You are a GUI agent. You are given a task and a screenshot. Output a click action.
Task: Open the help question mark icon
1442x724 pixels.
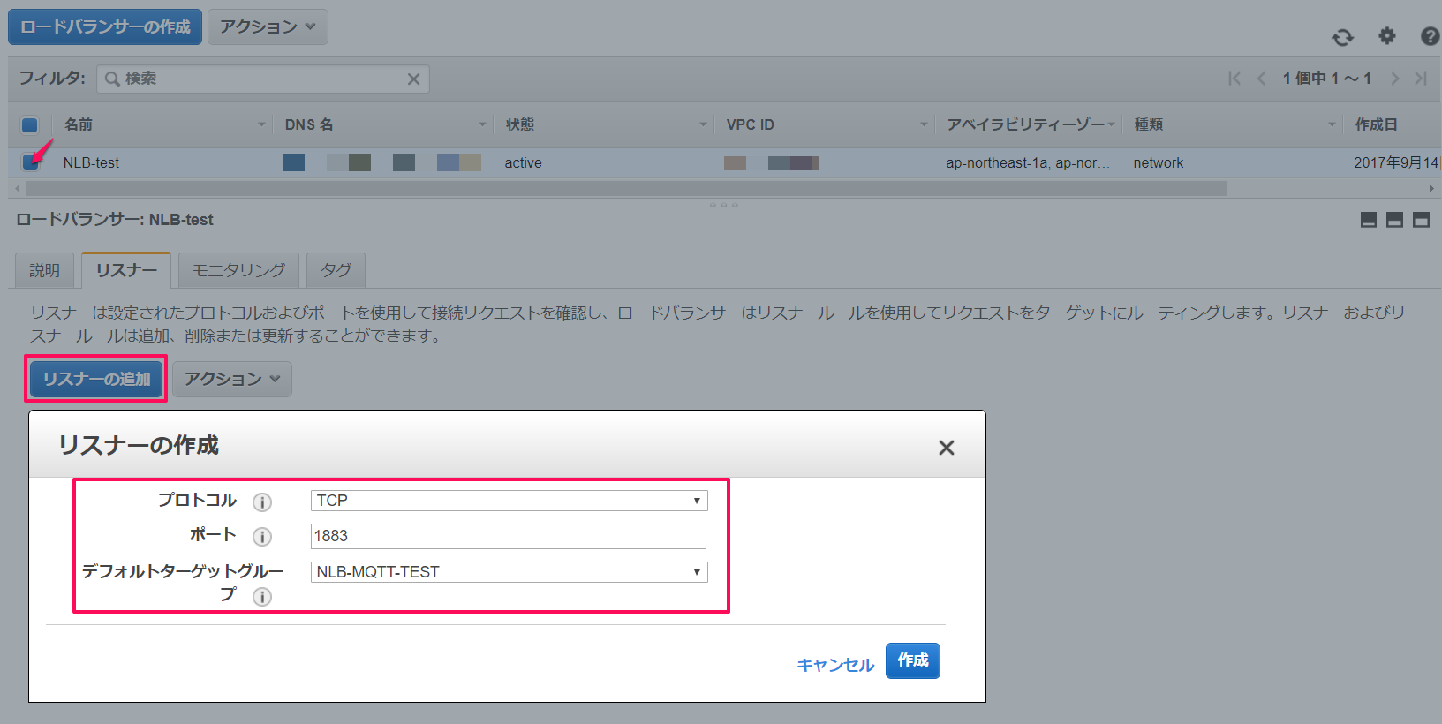(x=1431, y=36)
